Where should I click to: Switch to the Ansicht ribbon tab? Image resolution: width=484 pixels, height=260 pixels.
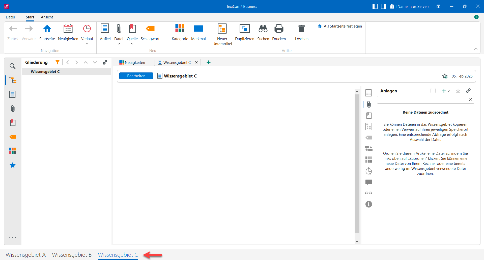click(x=47, y=17)
